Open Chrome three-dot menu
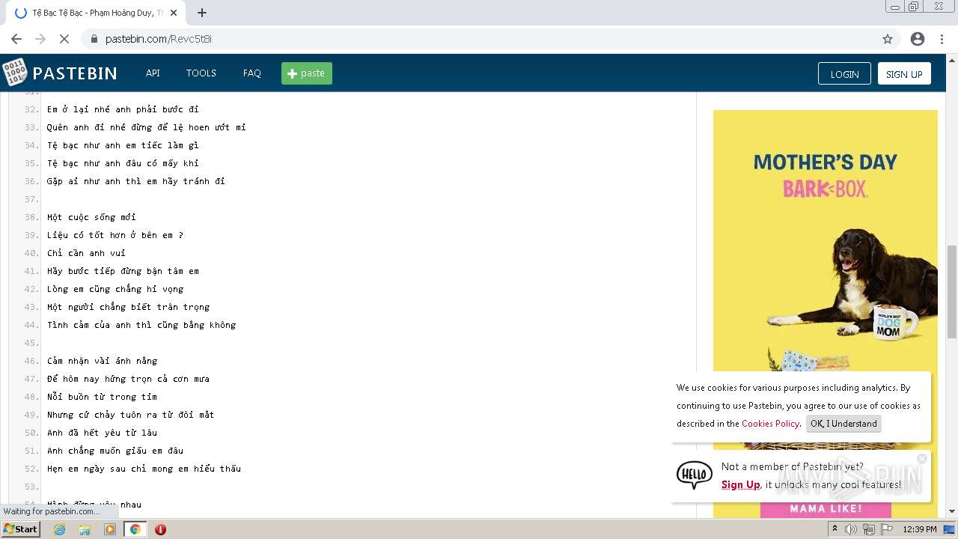Screen dimensions: 958x539 coord(942,39)
